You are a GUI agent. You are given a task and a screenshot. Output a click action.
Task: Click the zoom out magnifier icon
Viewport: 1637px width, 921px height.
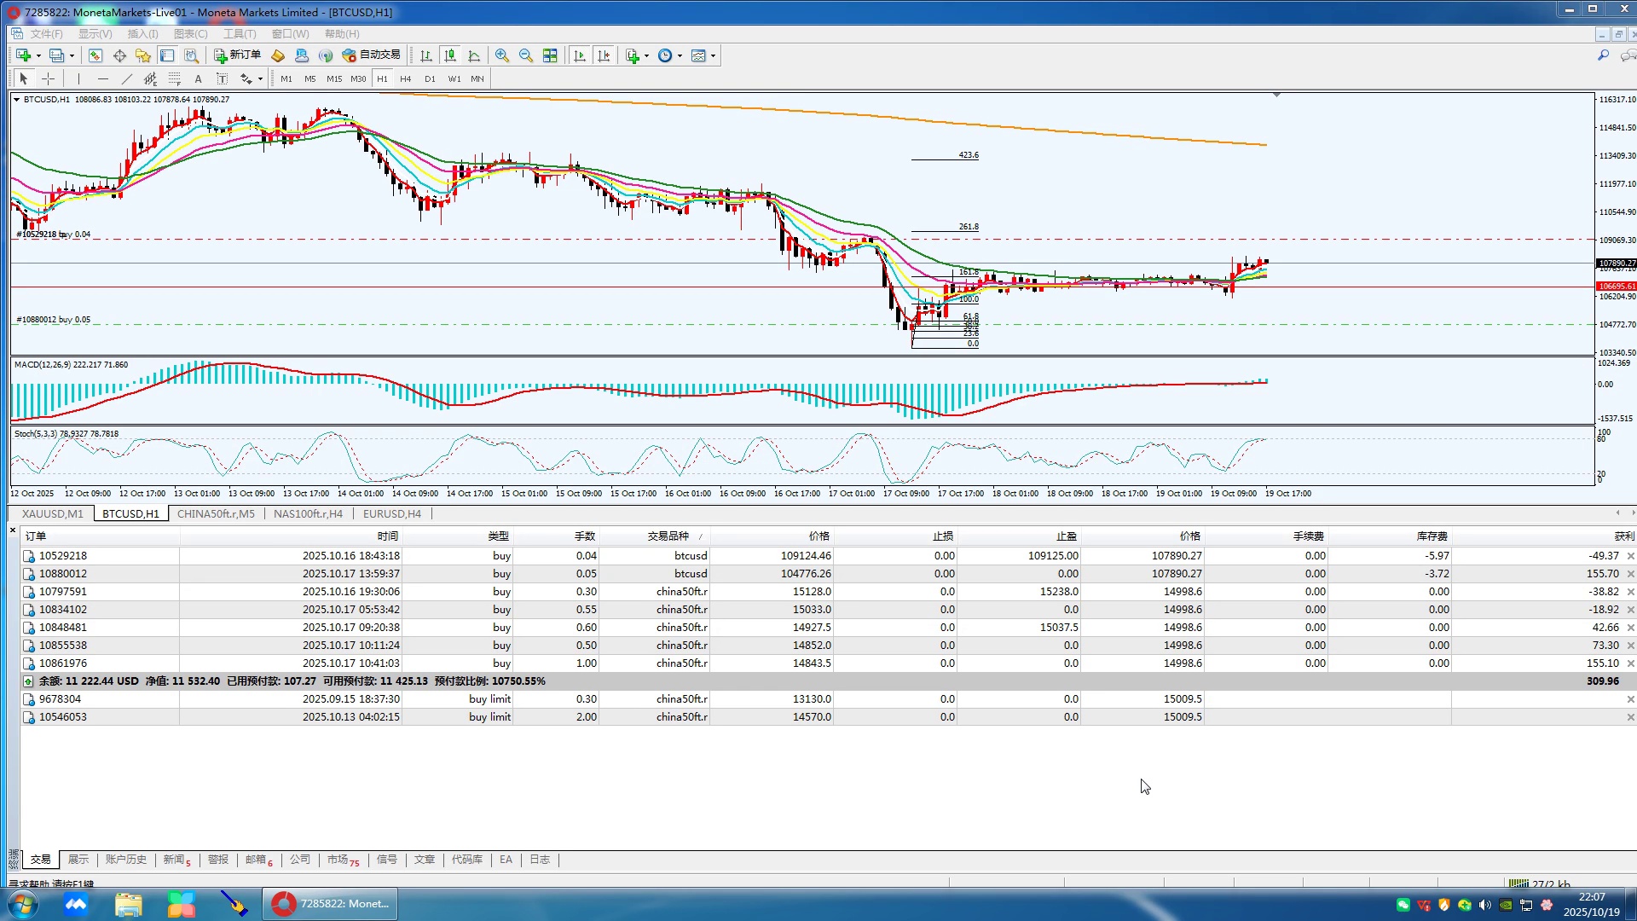tap(526, 55)
